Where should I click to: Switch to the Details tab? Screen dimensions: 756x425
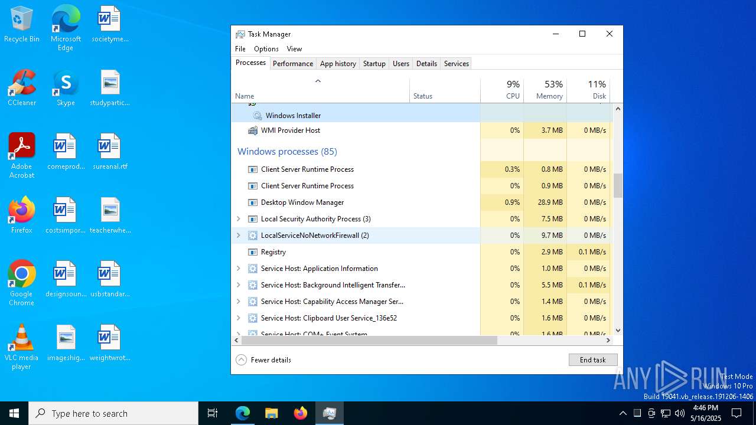click(426, 64)
